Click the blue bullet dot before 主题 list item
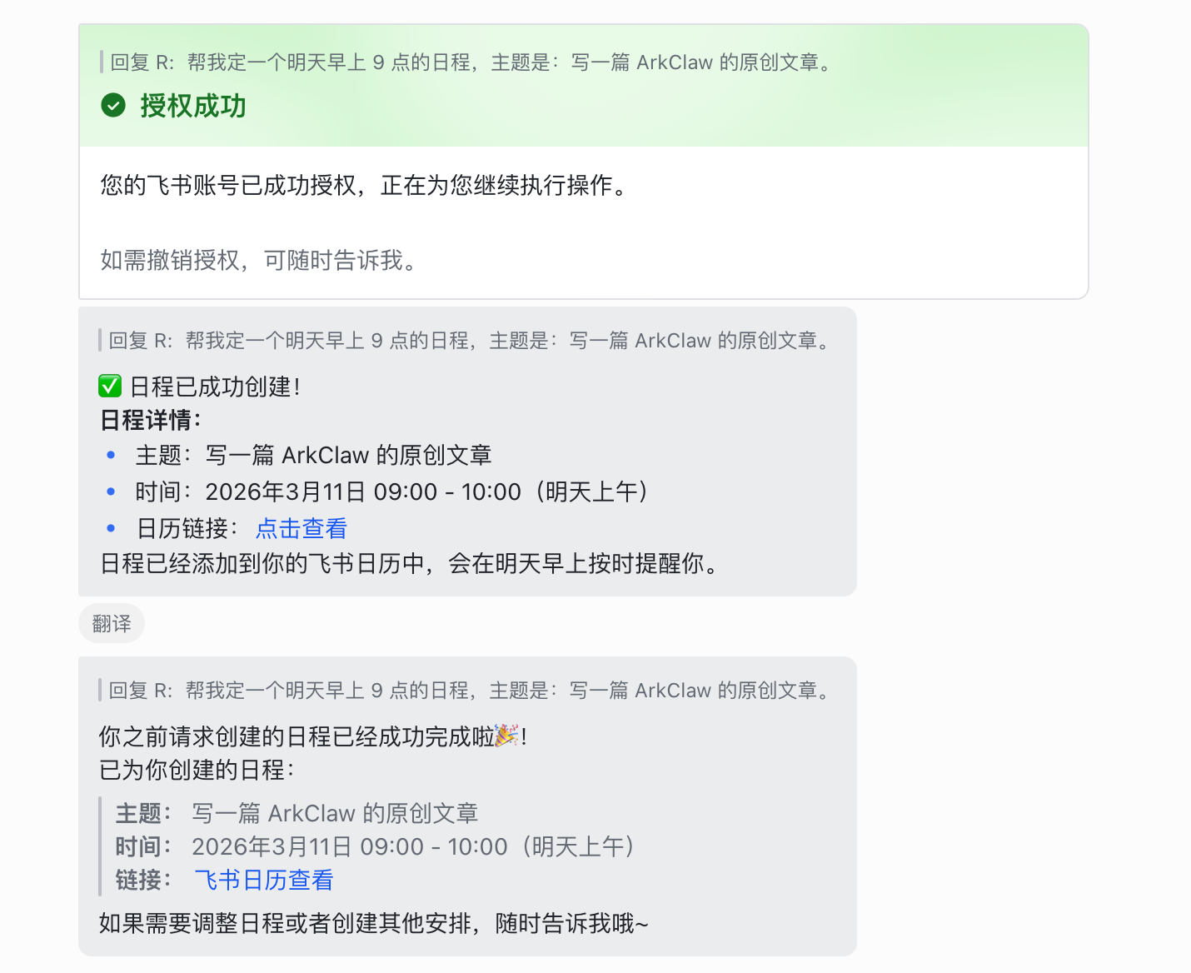 (111, 455)
